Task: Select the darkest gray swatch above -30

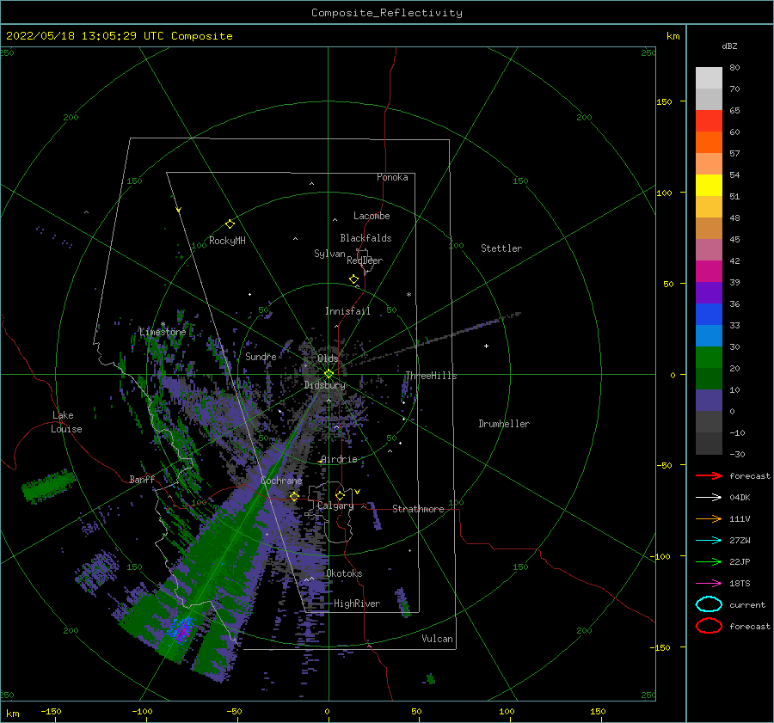Action: (x=709, y=444)
